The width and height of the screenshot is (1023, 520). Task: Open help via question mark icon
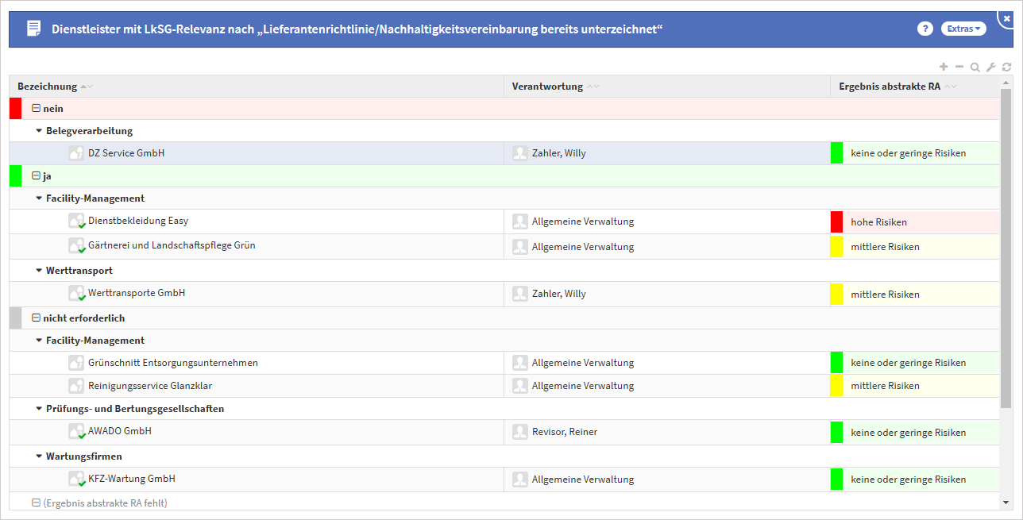925,29
